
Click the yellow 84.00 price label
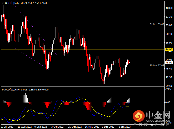point(168,49)
